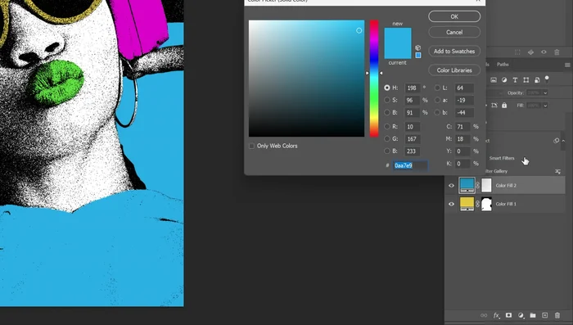
Task: Click the C cyan field showing 71
Action: (x=462, y=127)
